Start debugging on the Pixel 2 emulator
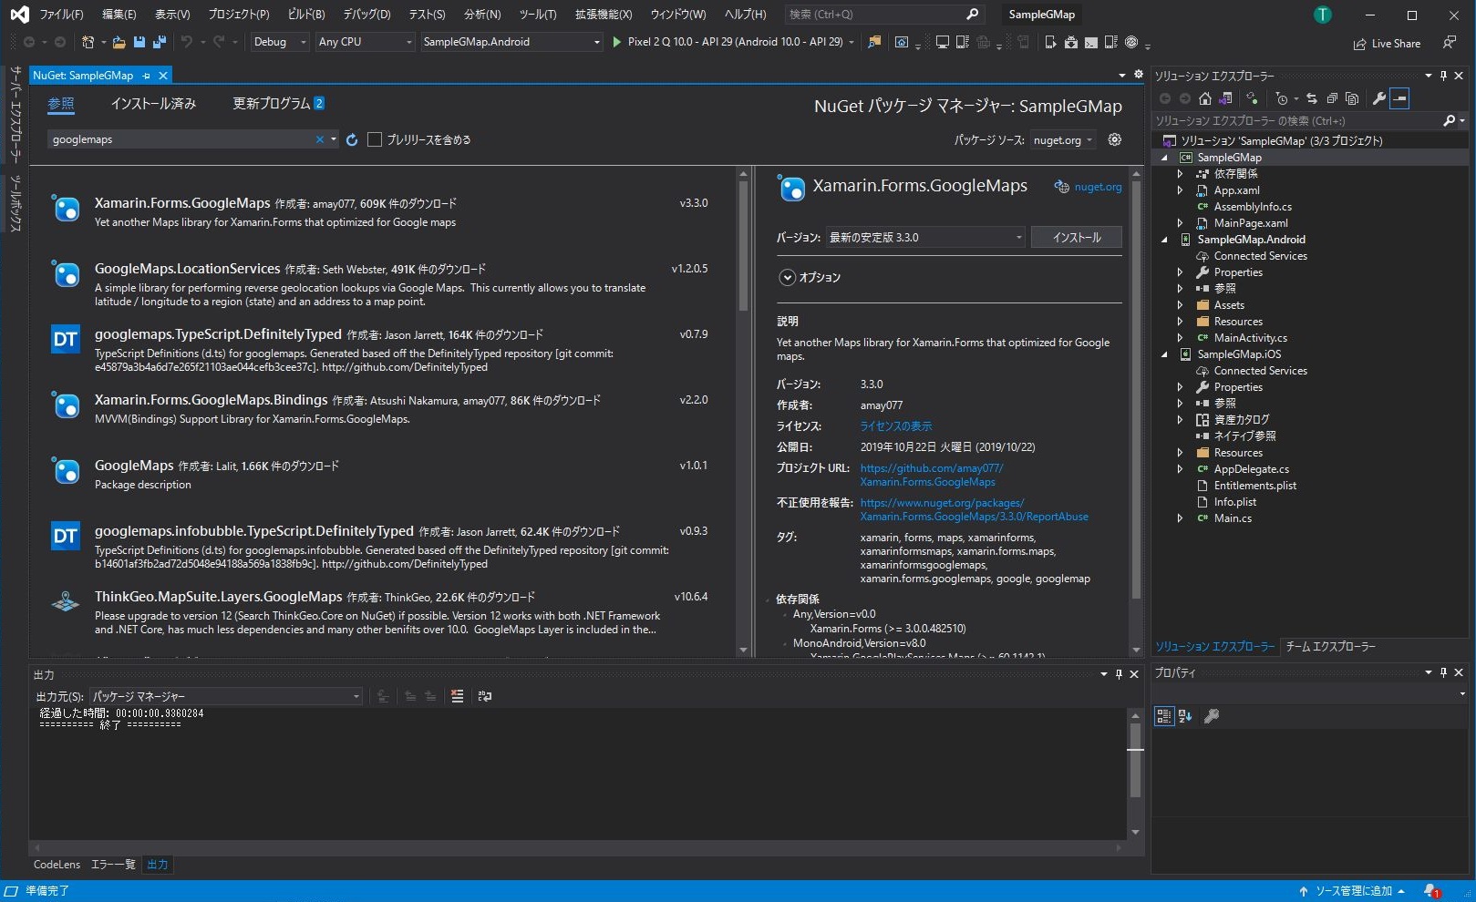1476x902 pixels. [x=618, y=42]
